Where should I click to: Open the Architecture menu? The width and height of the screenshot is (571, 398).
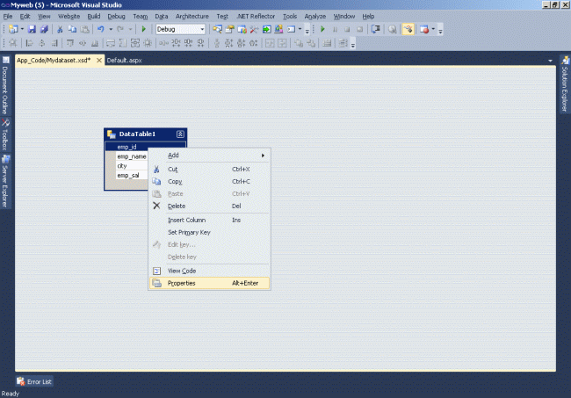pyautogui.click(x=192, y=16)
